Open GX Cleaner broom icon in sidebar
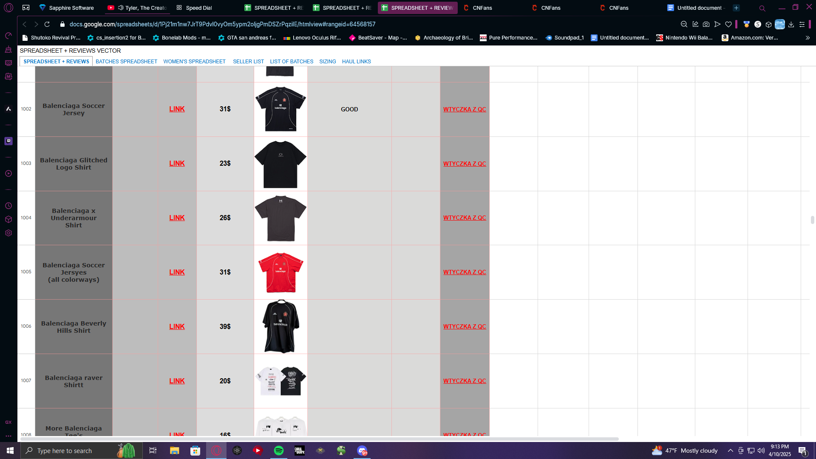 click(8, 50)
